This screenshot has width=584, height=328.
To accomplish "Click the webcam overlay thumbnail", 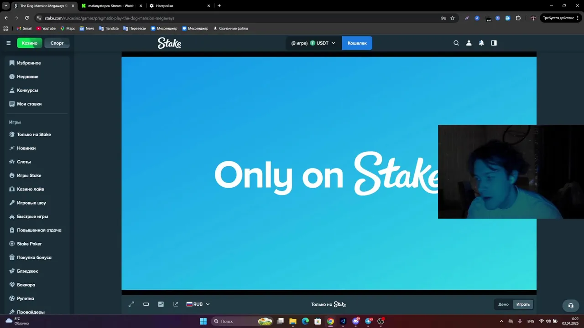I will pyautogui.click(x=511, y=172).
